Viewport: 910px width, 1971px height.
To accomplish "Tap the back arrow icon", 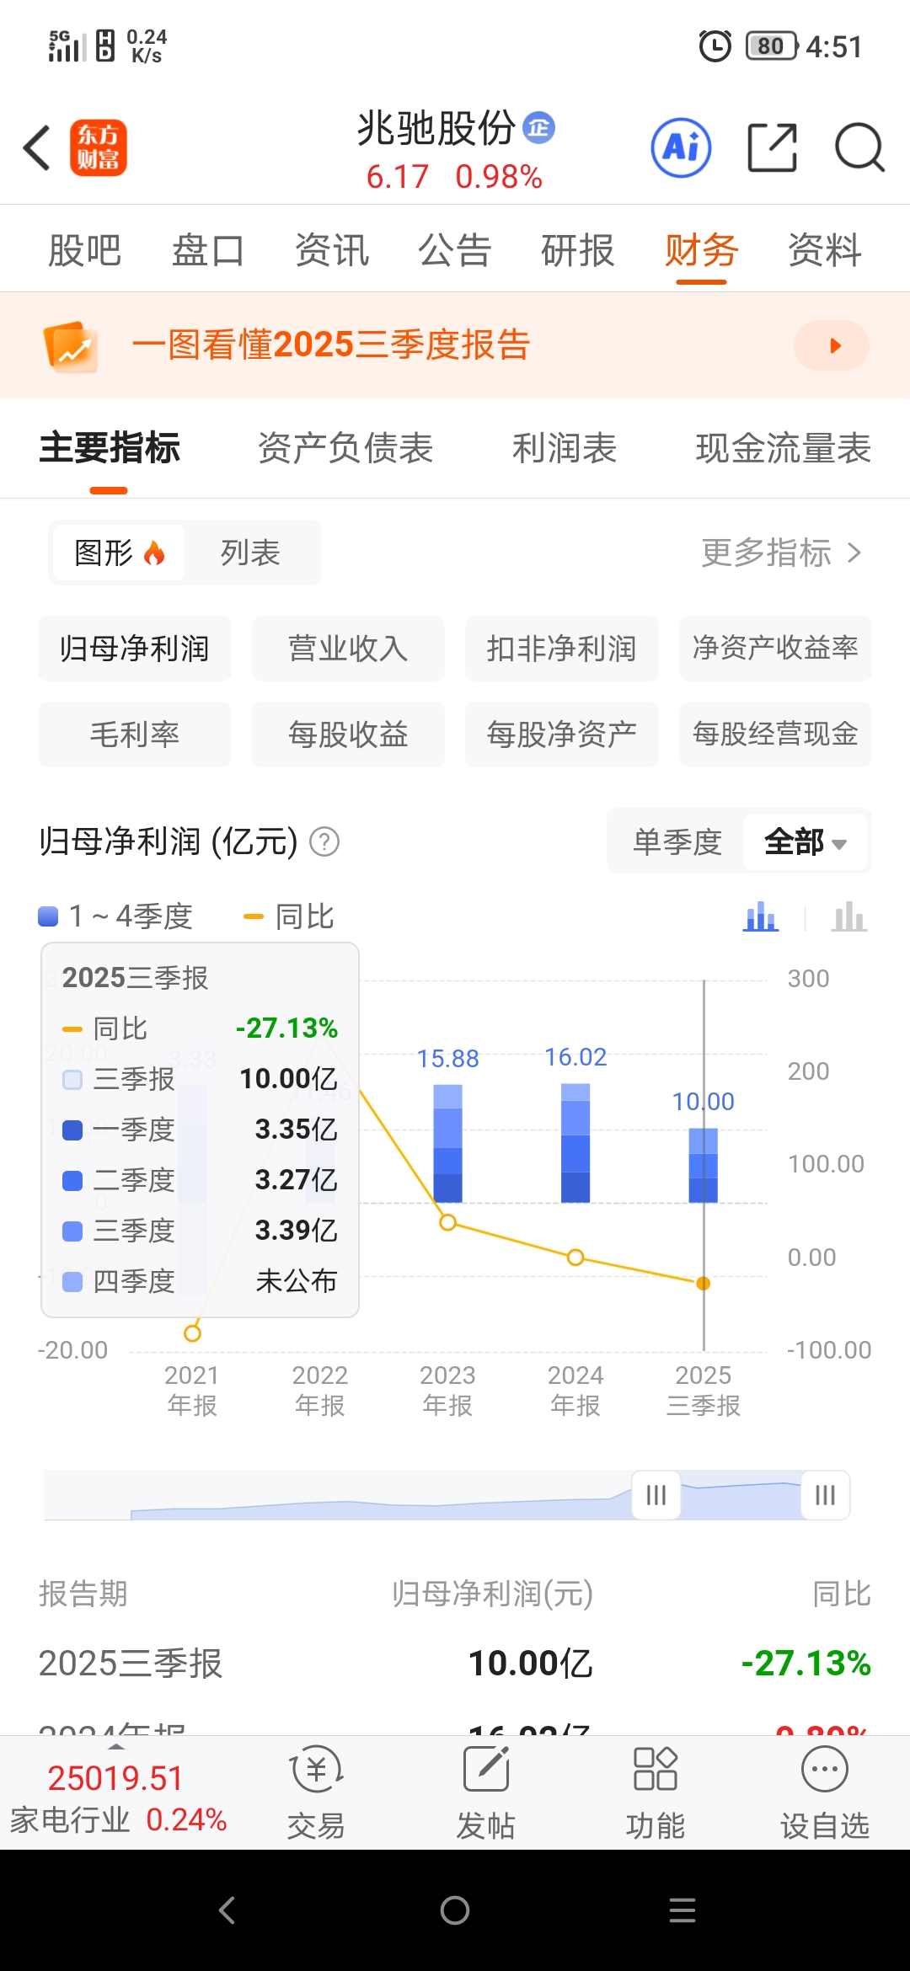I will pos(37,148).
